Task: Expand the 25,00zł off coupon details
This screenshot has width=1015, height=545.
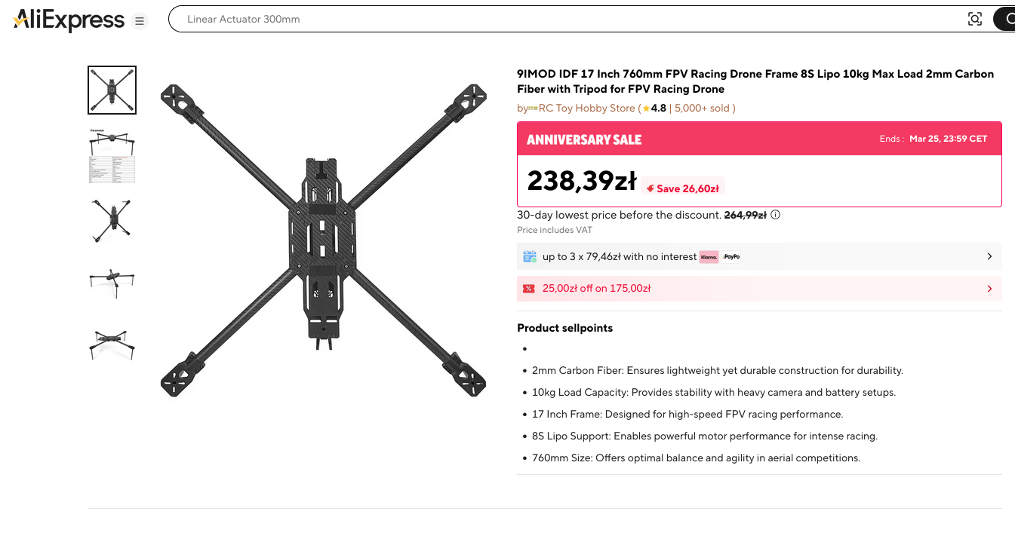Action: pyautogui.click(x=989, y=289)
